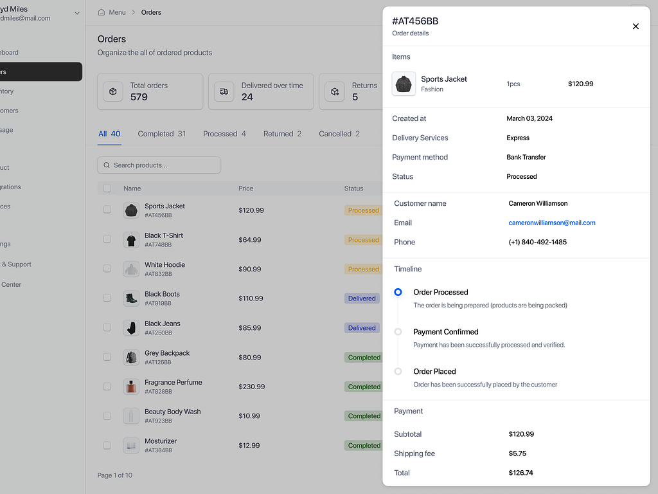
Task: Click the Delivered over time truck icon
Action: tap(223, 91)
